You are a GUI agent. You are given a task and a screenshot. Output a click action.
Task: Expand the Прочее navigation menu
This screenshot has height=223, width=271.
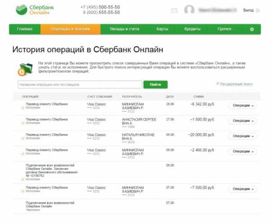[225, 29]
